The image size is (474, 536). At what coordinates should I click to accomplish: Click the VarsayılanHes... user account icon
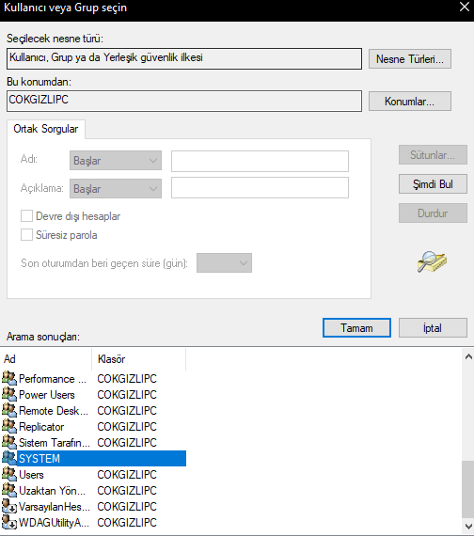(x=9, y=506)
